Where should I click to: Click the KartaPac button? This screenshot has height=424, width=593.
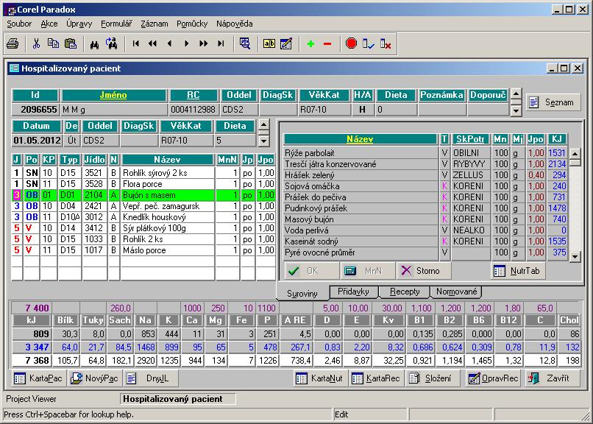tap(38, 378)
